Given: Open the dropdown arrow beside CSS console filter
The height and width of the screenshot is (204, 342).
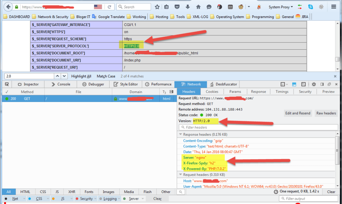Looking at the screenshot, I should 48,199.
